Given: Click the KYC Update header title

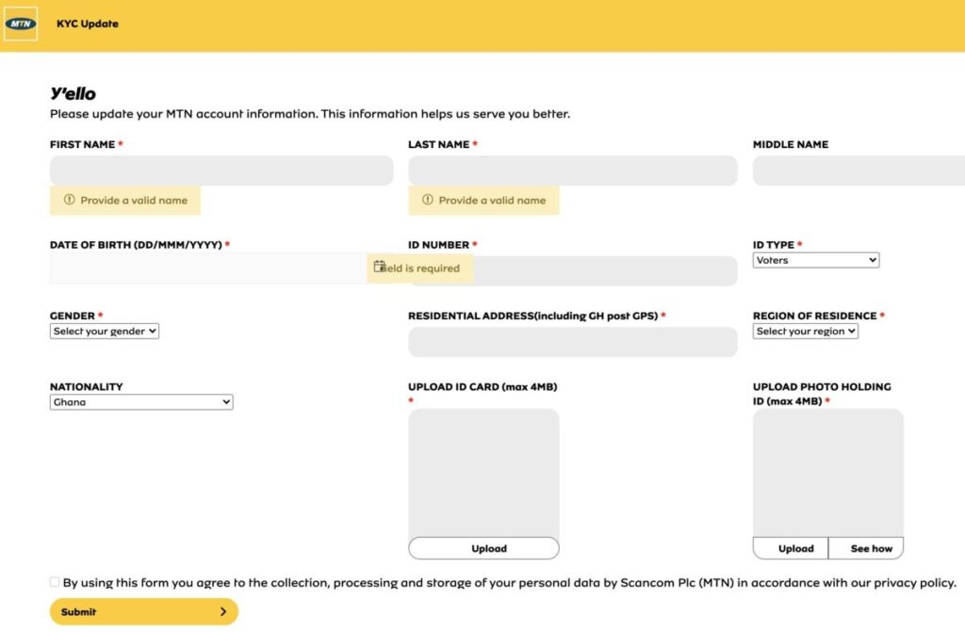Looking at the screenshot, I should tap(88, 24).
